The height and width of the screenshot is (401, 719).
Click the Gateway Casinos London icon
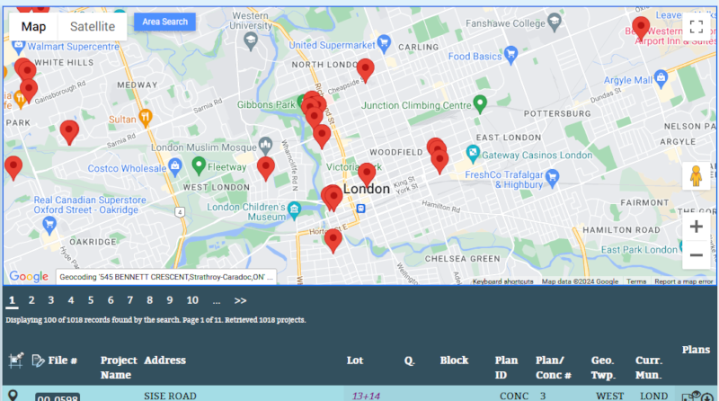tap(473, 153)
